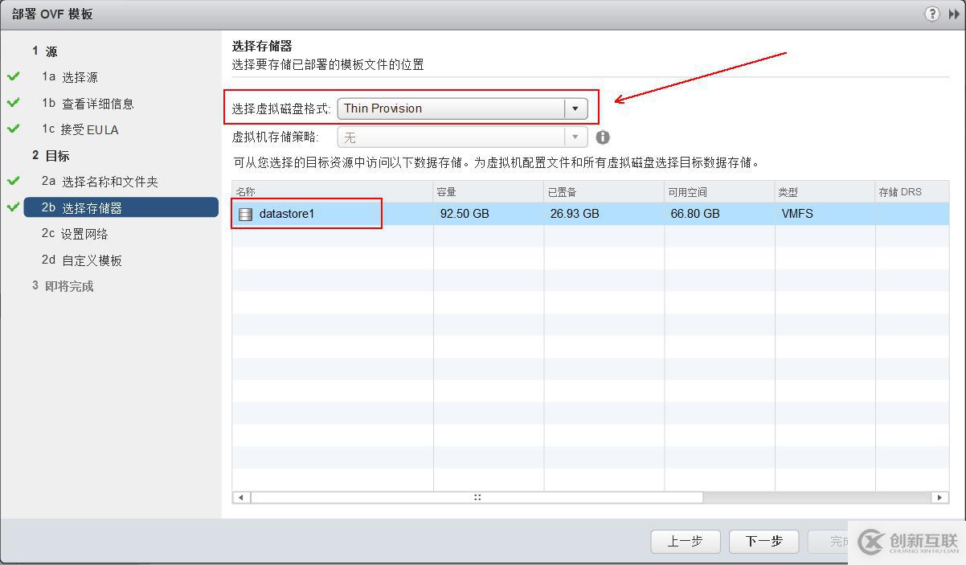Click the datastore1 storage disk icon
The image size is (966, 565).
click(x=245, y=214)
